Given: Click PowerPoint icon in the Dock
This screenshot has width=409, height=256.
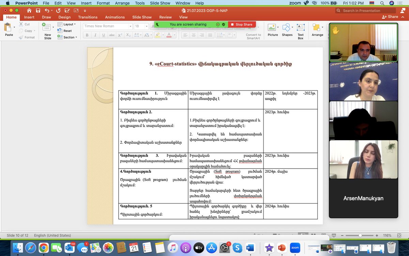Looking at the screenshot, I should [282, 247].
